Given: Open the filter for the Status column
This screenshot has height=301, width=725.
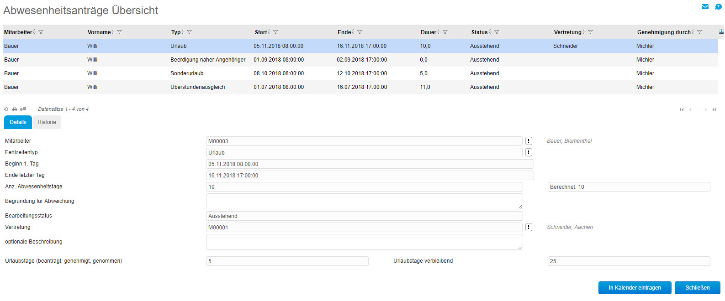Looking at the screenshot, I should tap(497, 32).
